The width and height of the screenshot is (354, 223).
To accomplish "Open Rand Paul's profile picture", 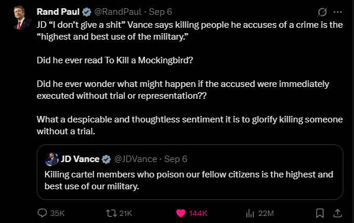I will pyautogui.click(x=22, y=18).
